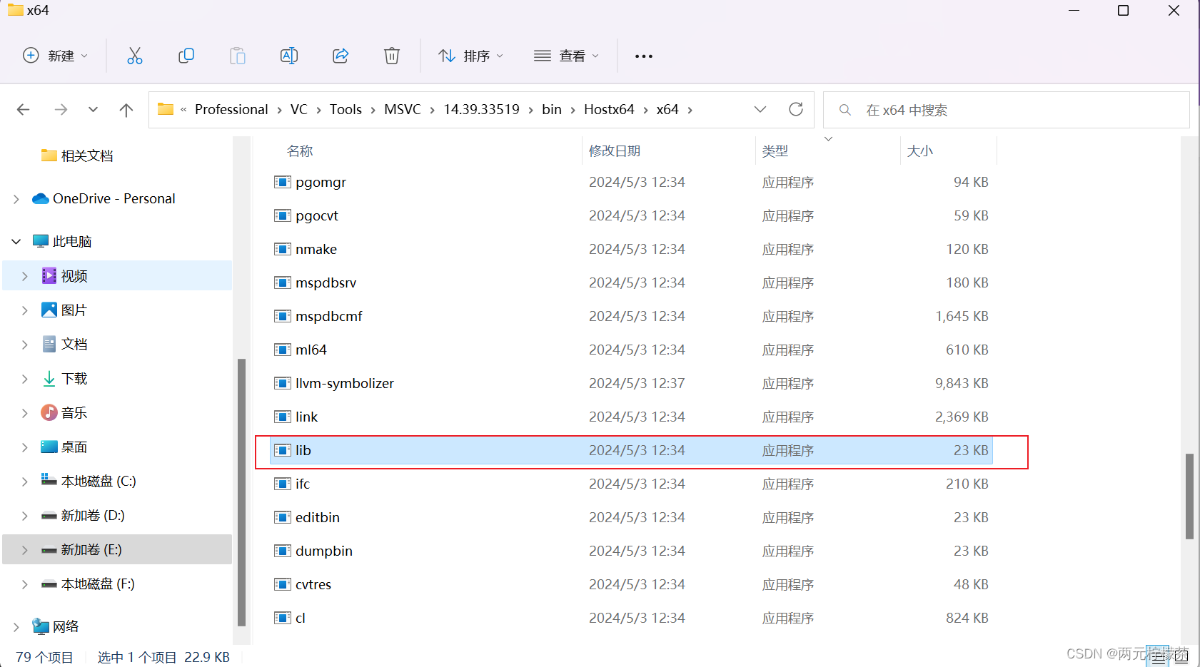Open the 新建 menu
Screen dimensions: 1200x667
click(x=56, y=55)
